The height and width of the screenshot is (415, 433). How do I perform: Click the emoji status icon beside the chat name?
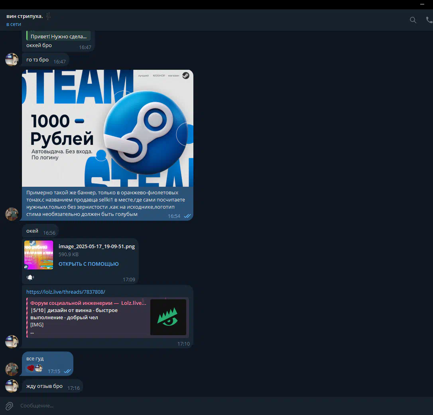48,16
